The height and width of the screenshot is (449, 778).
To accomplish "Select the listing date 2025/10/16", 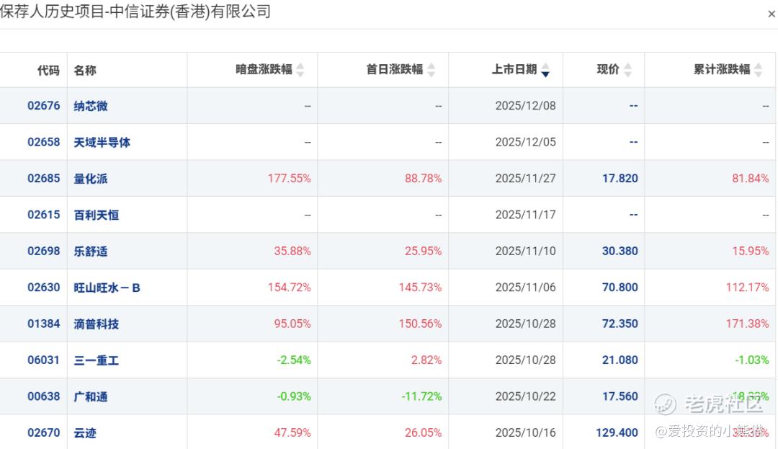I will pyautogui.click(x=525, y=432).
